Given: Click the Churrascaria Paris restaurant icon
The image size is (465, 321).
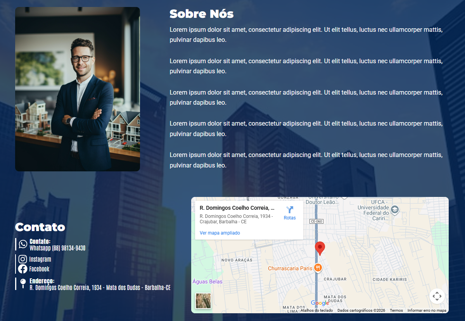Looking at the screenshot, I should (x=318, y=267).
